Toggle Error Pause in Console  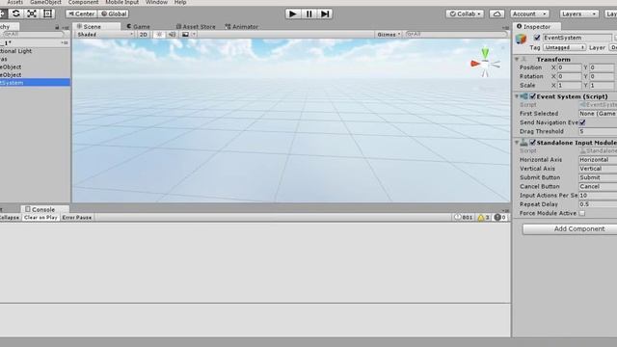(x=77, y=217)
